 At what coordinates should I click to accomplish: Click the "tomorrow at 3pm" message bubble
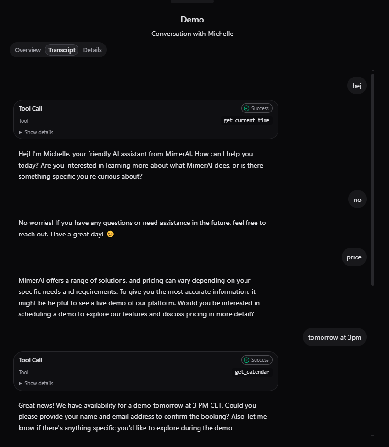click(334, 338)
